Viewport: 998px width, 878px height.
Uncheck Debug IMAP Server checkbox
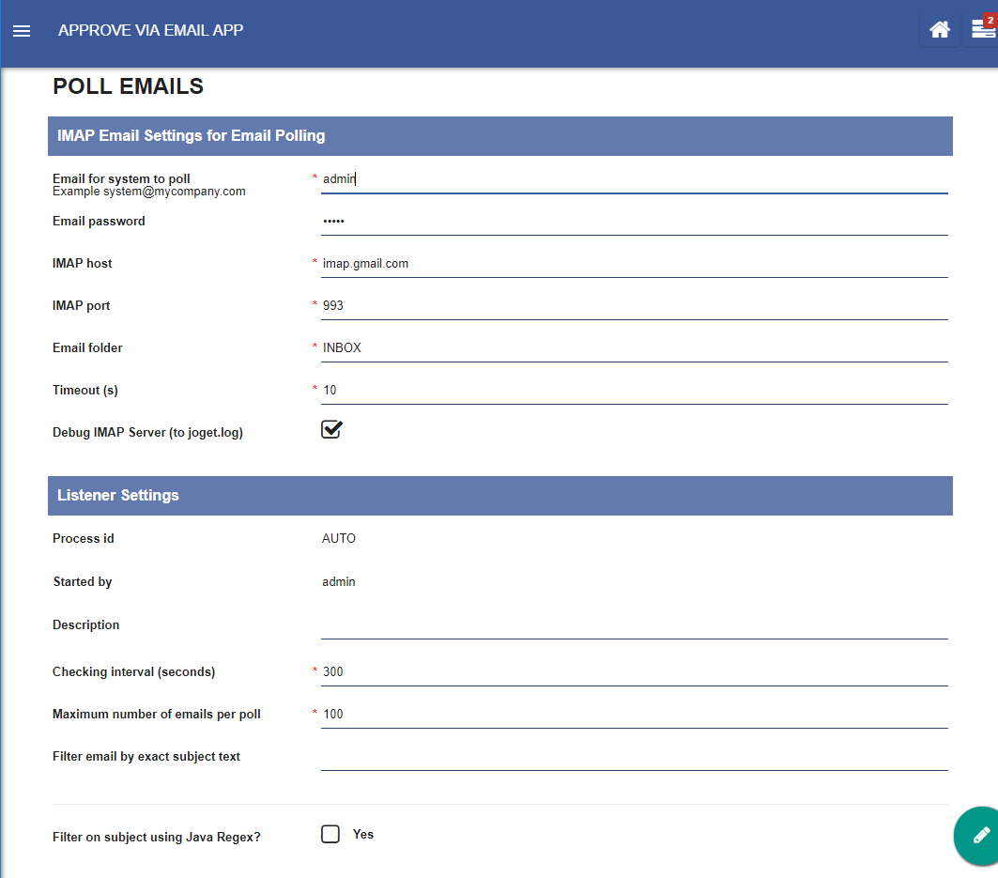331,430
